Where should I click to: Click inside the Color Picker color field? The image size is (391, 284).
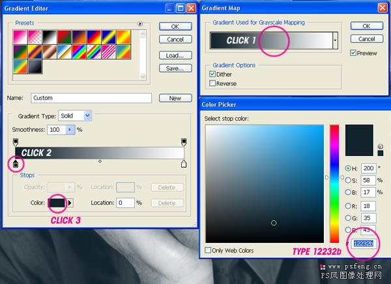[265, 184]
